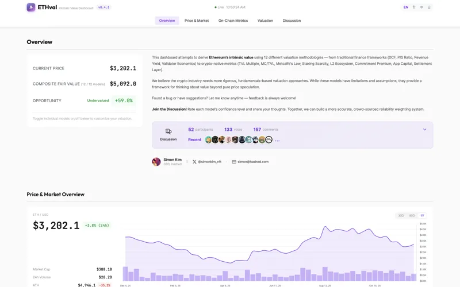The width and height of the screenshot is (460, 287).
Task: Open the On-Chain Metrics tab
Action: [233, 21]
